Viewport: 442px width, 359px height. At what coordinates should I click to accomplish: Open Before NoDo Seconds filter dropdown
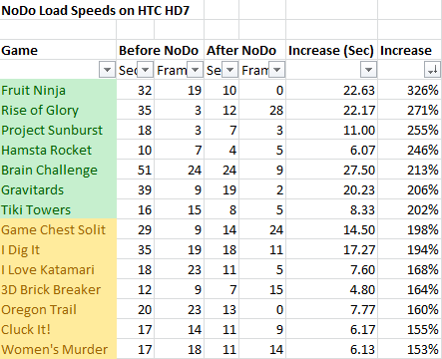click(146, 70)
